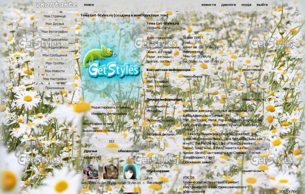Open Мои Настройки in the sidebar

55,79
